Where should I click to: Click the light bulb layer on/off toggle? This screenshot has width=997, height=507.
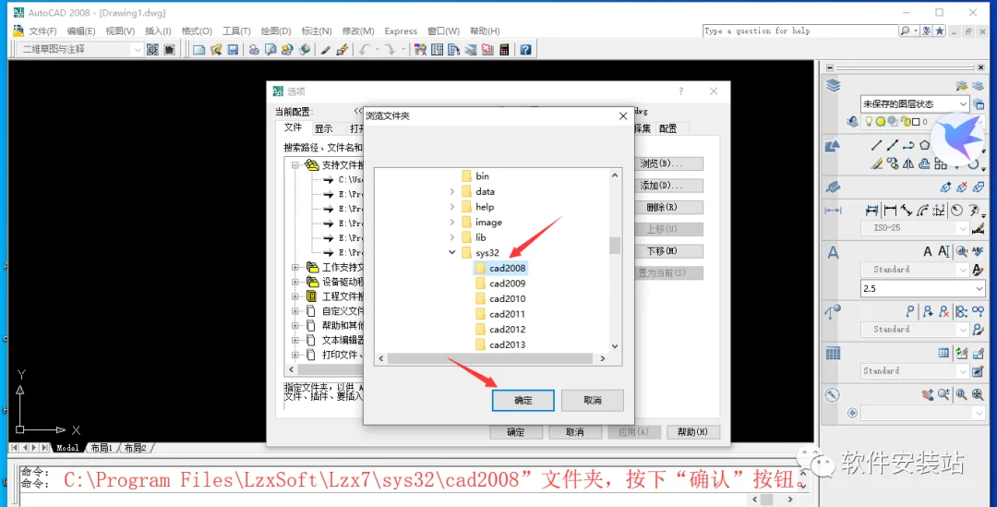pos(870,122)
